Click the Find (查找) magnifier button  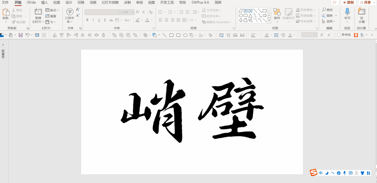[327, 10]
